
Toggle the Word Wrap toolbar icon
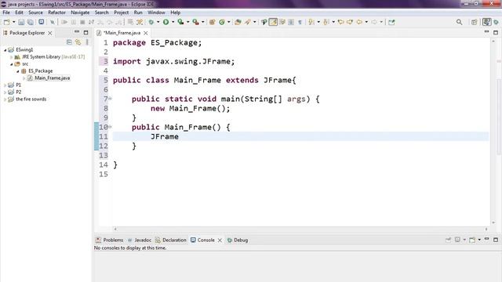282,22
